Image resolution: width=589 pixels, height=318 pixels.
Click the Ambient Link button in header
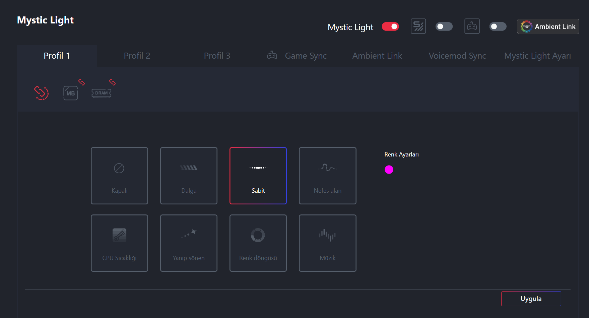point(548,26)
